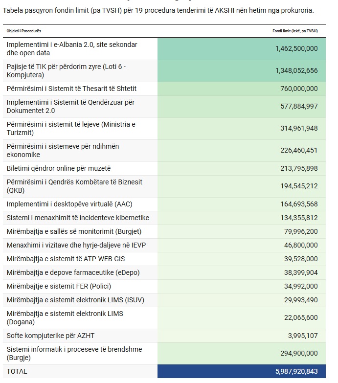
Task: Click the 'Objekti i Procedurës' column header
Action: tap(23, 31)
